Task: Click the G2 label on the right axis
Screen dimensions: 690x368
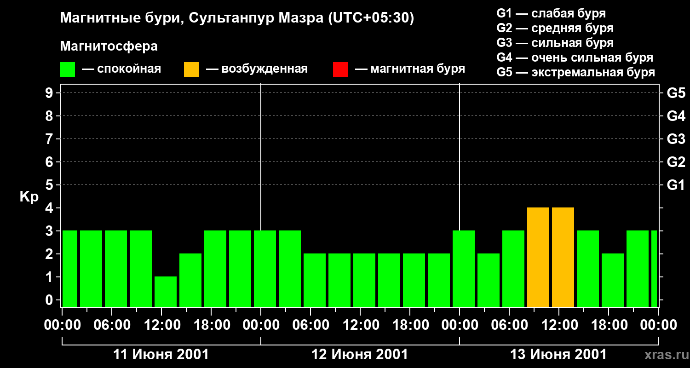Action: point(676,162)
